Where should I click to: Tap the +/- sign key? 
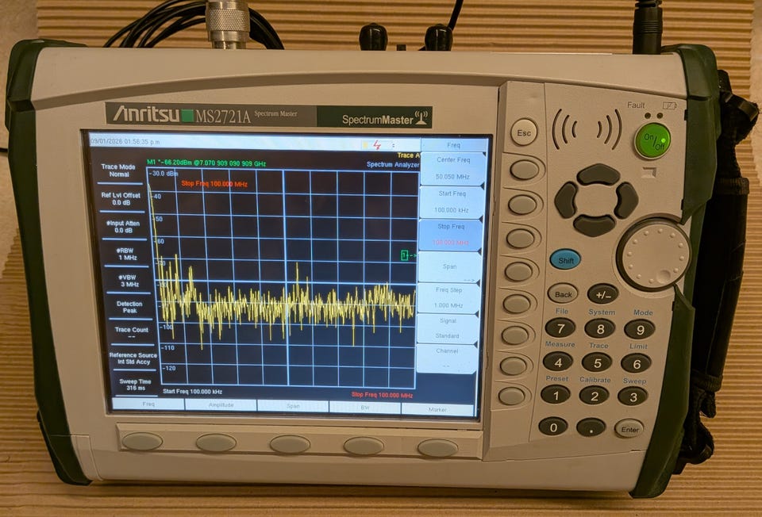coord(602,294)
